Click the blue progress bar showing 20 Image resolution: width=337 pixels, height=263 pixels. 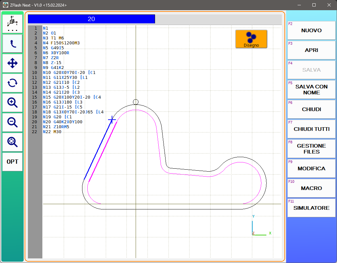point(91,19)
